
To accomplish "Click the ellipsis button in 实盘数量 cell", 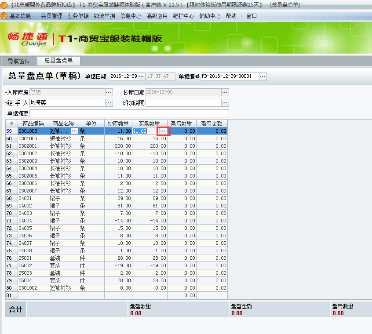I will [163, 131].
